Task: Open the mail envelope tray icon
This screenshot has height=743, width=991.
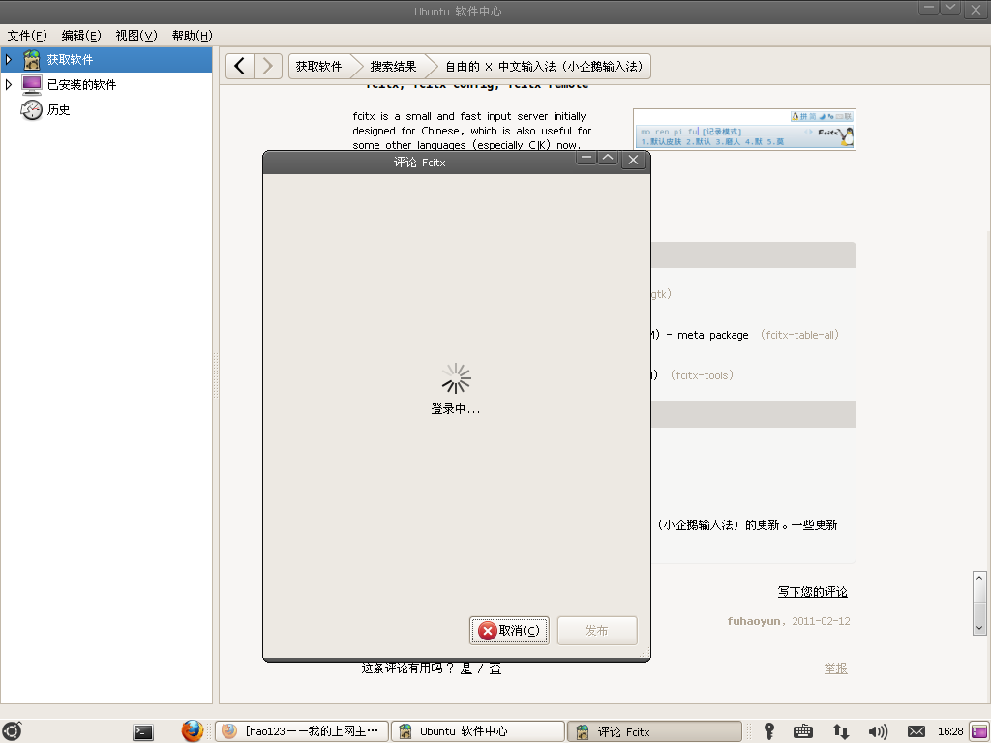Action: click(x=916, y=731)
